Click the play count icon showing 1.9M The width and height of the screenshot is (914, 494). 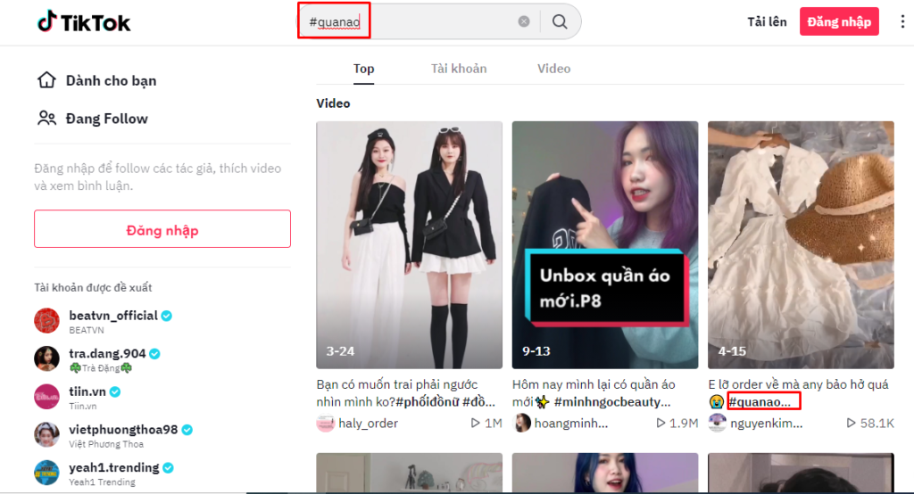point(661,423)
